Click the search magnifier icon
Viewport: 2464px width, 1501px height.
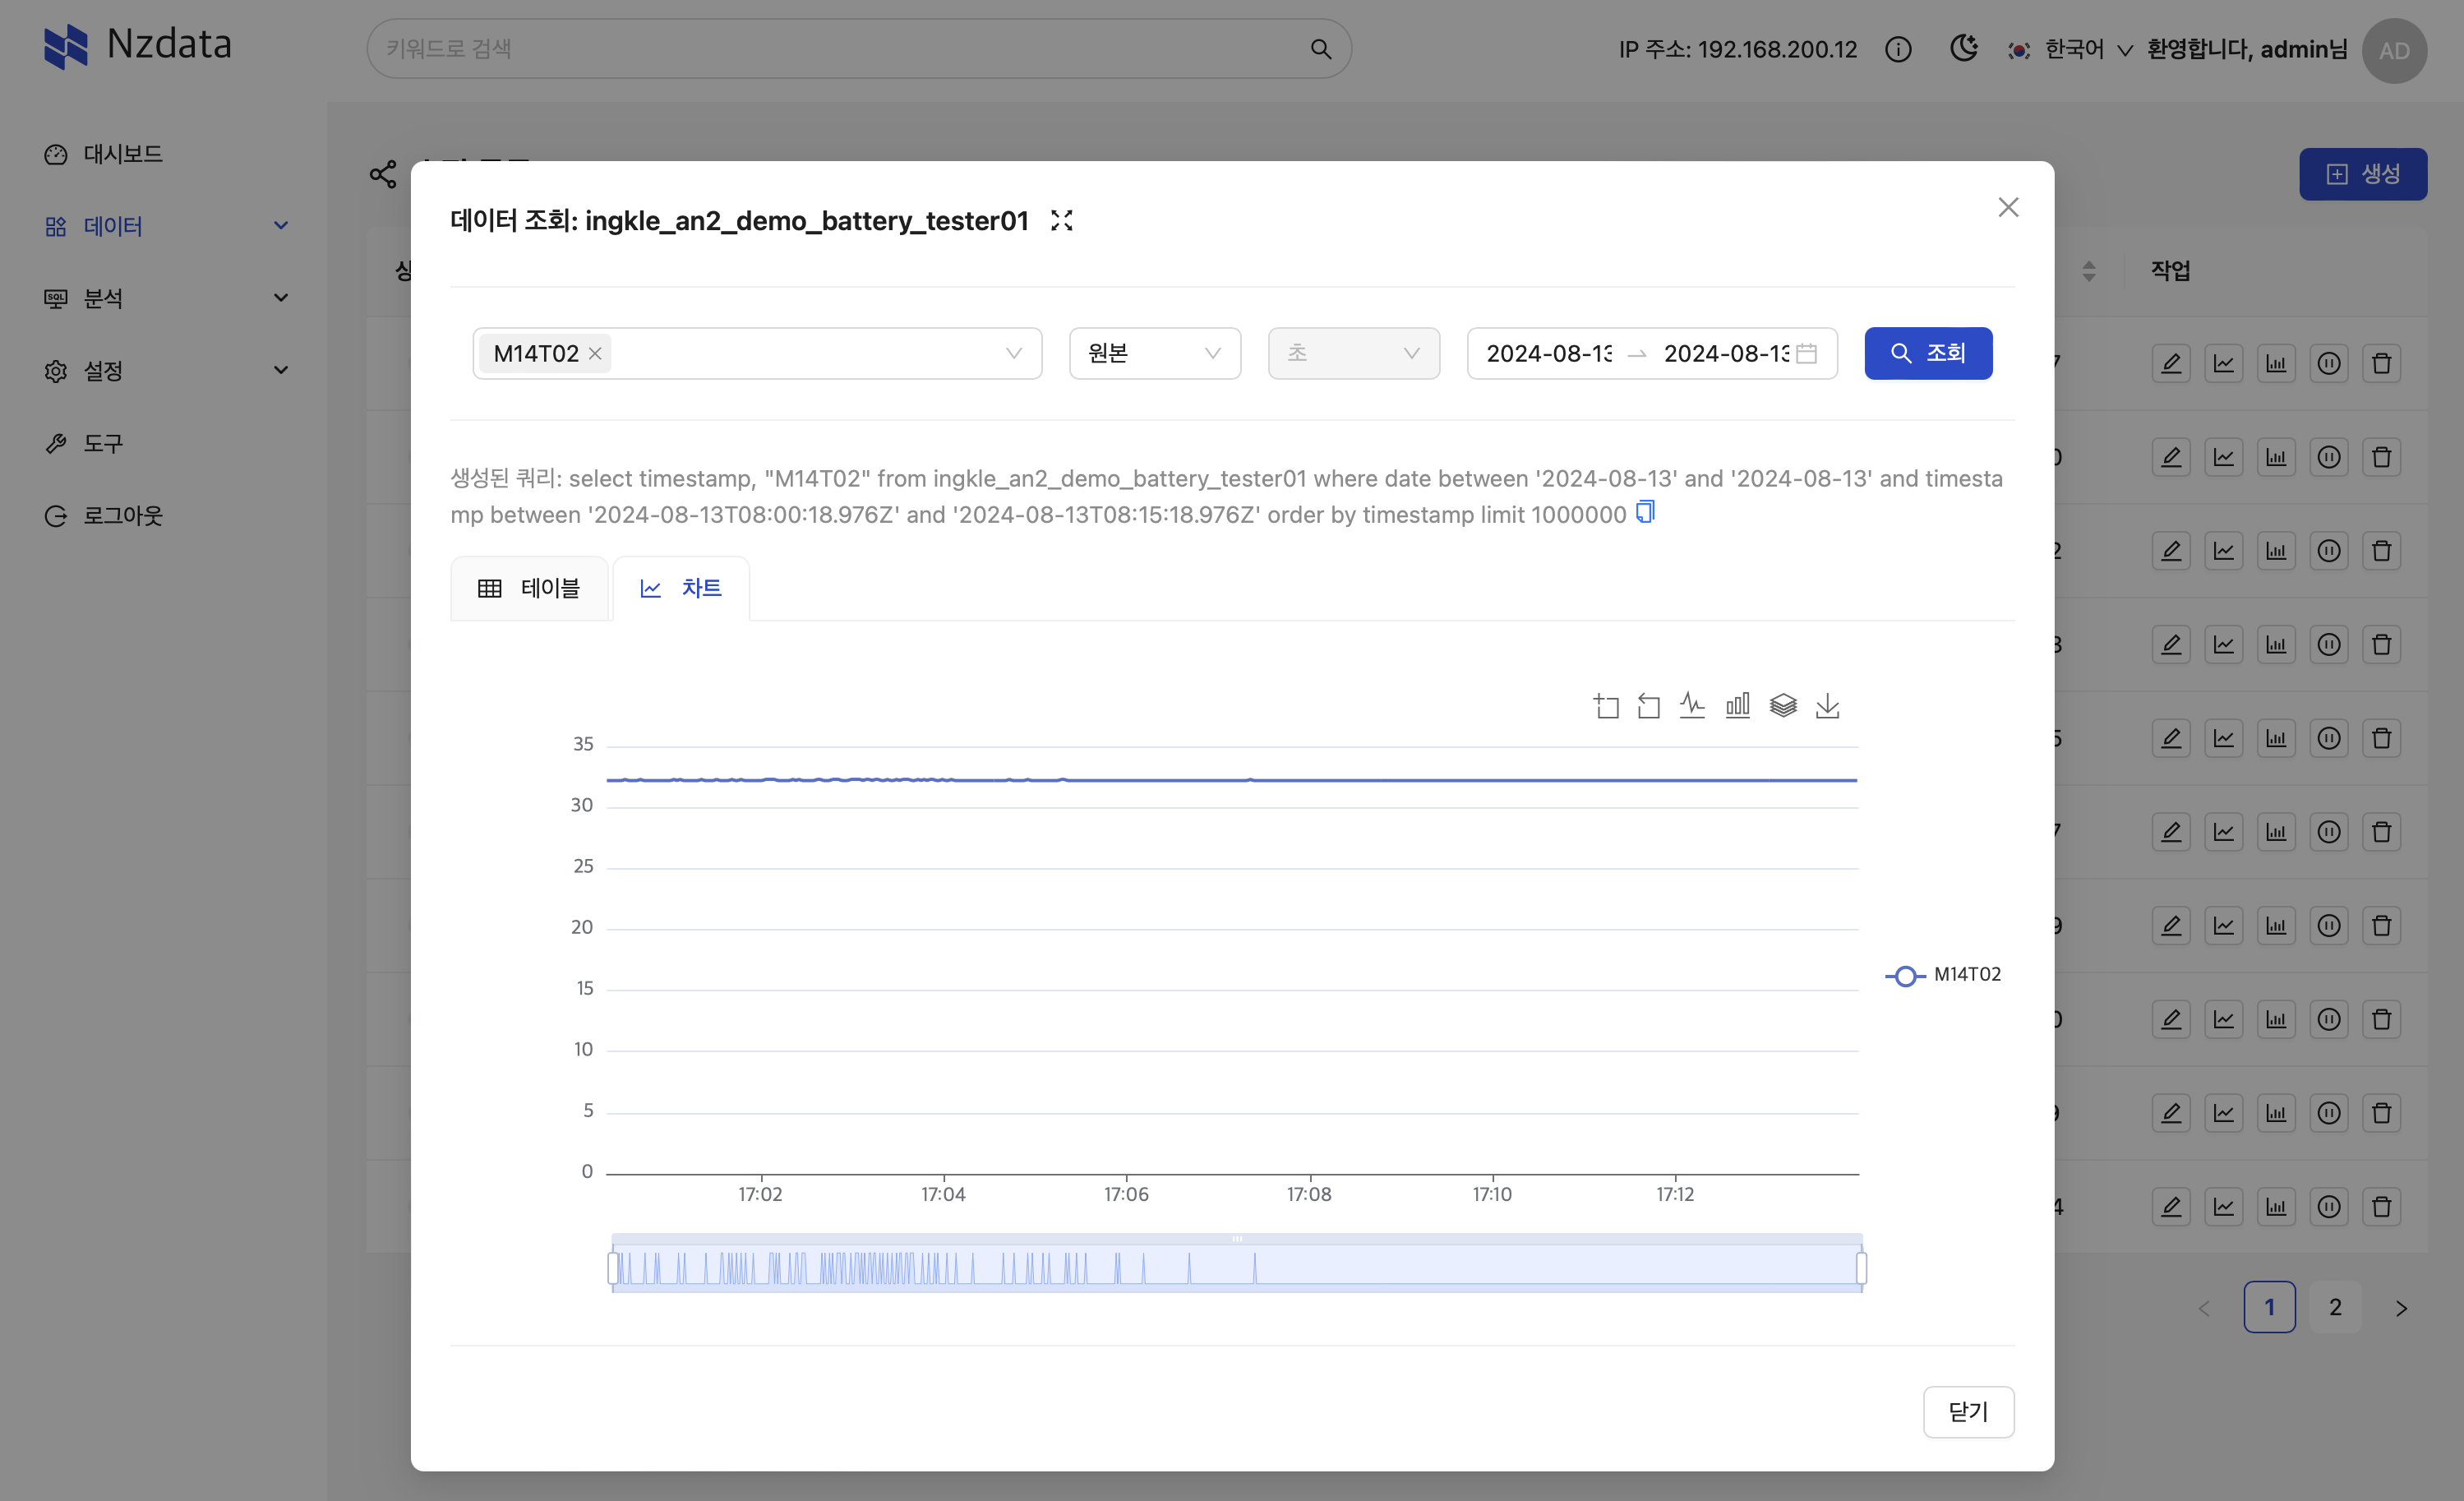point(1321,49)
